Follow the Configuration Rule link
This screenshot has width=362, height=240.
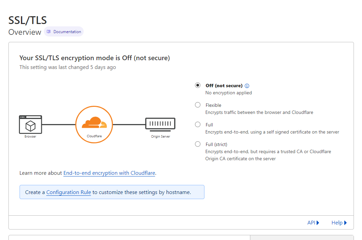click(x=68, y=192)
